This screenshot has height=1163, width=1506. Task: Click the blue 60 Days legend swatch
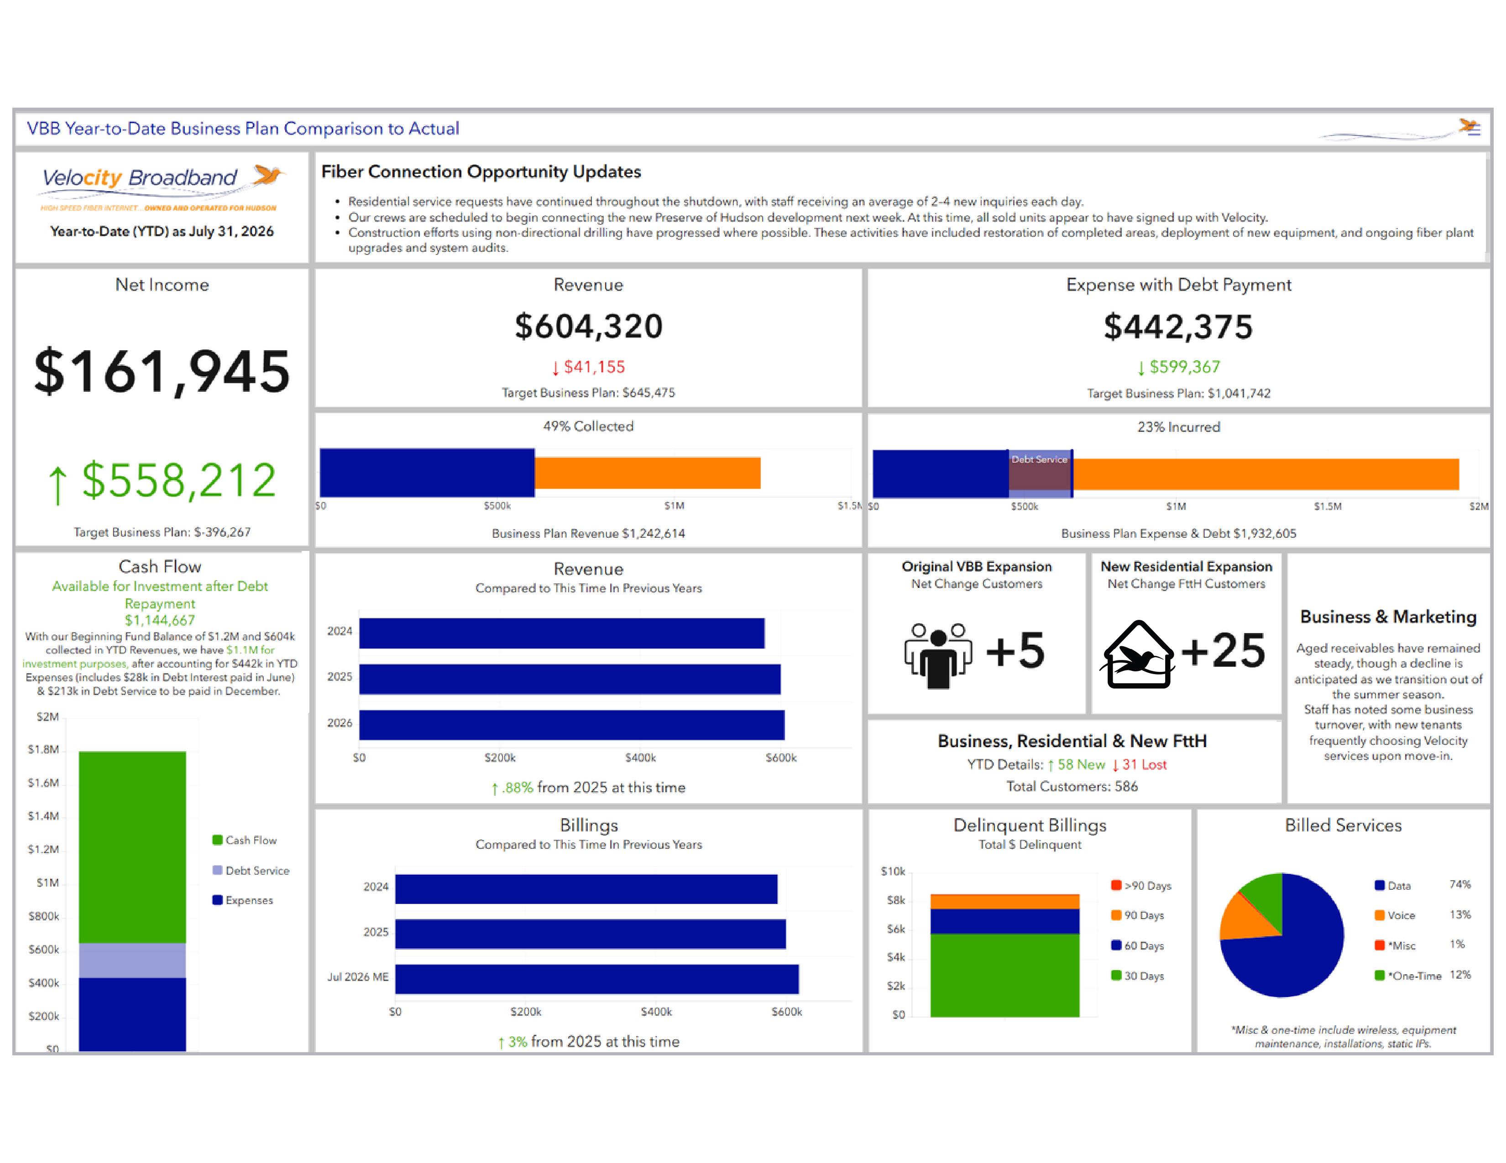coord(1116,945)
